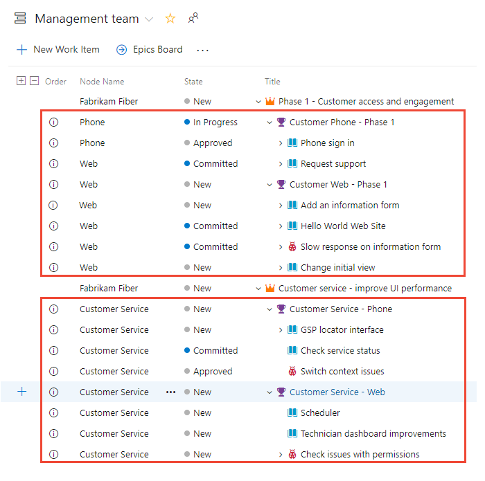Click the backlog icon left of Management team
Image resolution: width=485 pixels, height=481 pixels.
tap(21, 19)
